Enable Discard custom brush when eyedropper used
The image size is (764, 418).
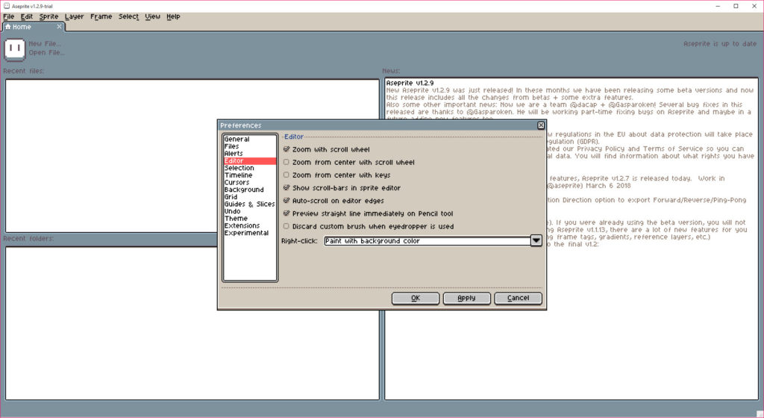(286, 226)
